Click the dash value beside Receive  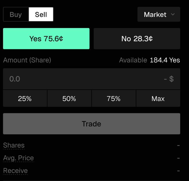point(178,171)
